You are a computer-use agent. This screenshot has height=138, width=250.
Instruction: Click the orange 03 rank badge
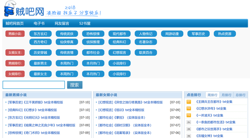[189, 115]
